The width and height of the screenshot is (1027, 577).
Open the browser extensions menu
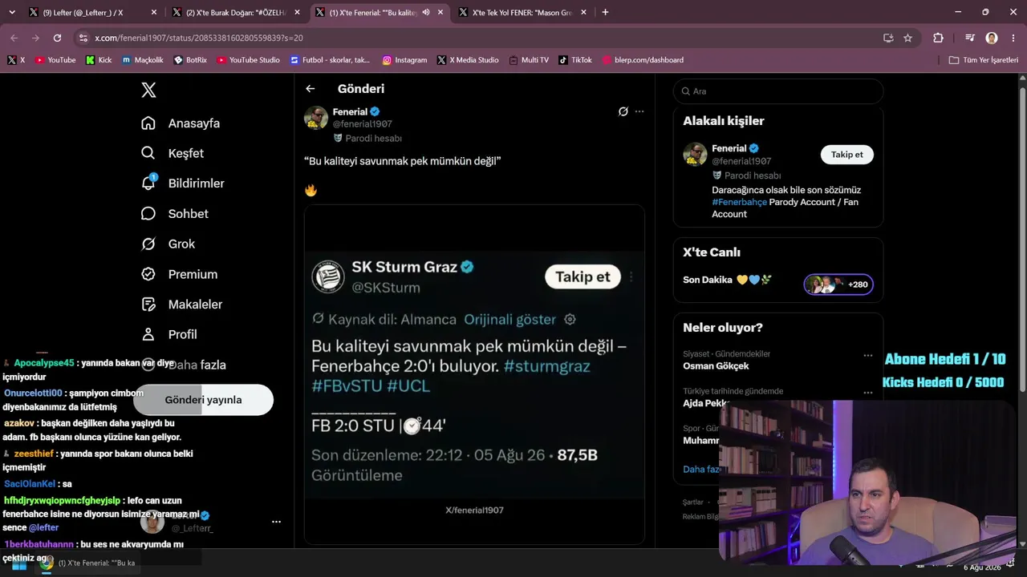click(938, 38)
